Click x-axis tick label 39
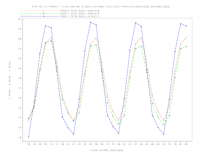 [x=102, y=144]
